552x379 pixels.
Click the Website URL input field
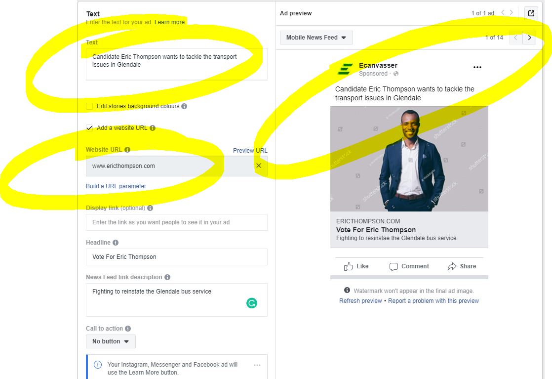click(176, 166)
